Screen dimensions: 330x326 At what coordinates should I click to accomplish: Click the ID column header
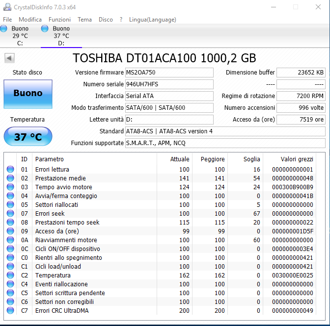(24, 159)
